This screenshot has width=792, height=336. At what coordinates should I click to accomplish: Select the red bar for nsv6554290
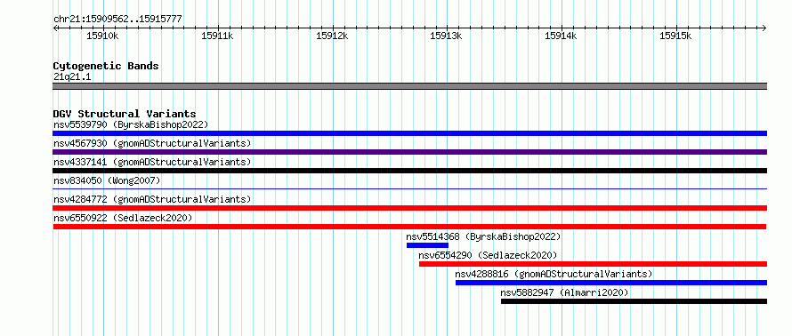pyautogui.click(x=593, y=264)
